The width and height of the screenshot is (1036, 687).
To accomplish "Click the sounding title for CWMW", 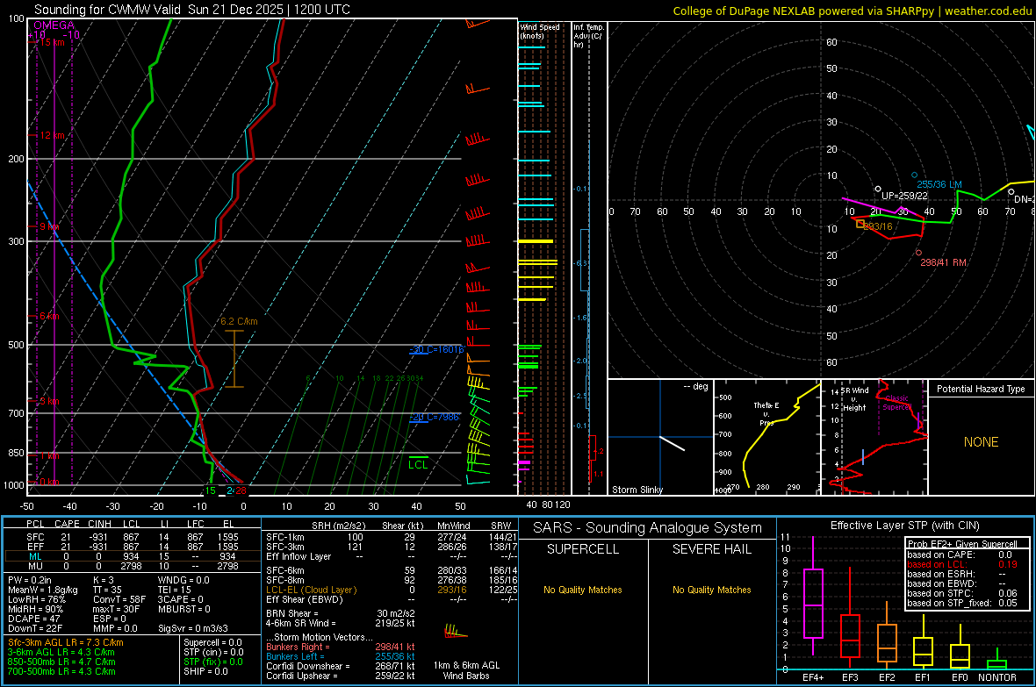I will (192, 10).
